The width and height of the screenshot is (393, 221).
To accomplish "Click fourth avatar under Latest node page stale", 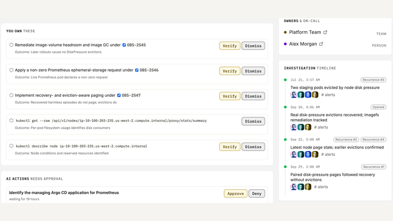I will [315, 155].
